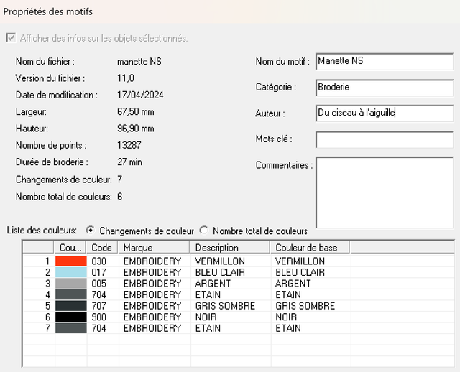Click the 'Nom du motif' input field

pyautogui.click(x=384, y=62)
